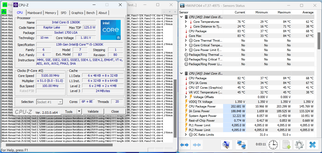Click the PL1 Power Limit lightning icon
Screen dimensions: 322x153
click(187, 125)
